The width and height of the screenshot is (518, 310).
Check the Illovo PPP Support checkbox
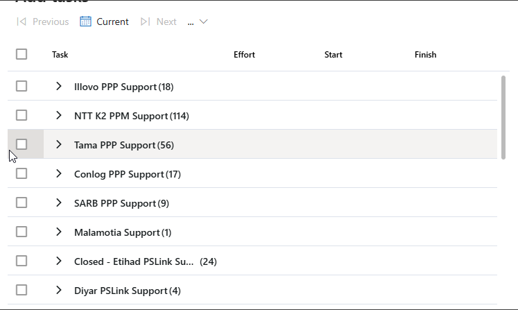click(21, 86)
